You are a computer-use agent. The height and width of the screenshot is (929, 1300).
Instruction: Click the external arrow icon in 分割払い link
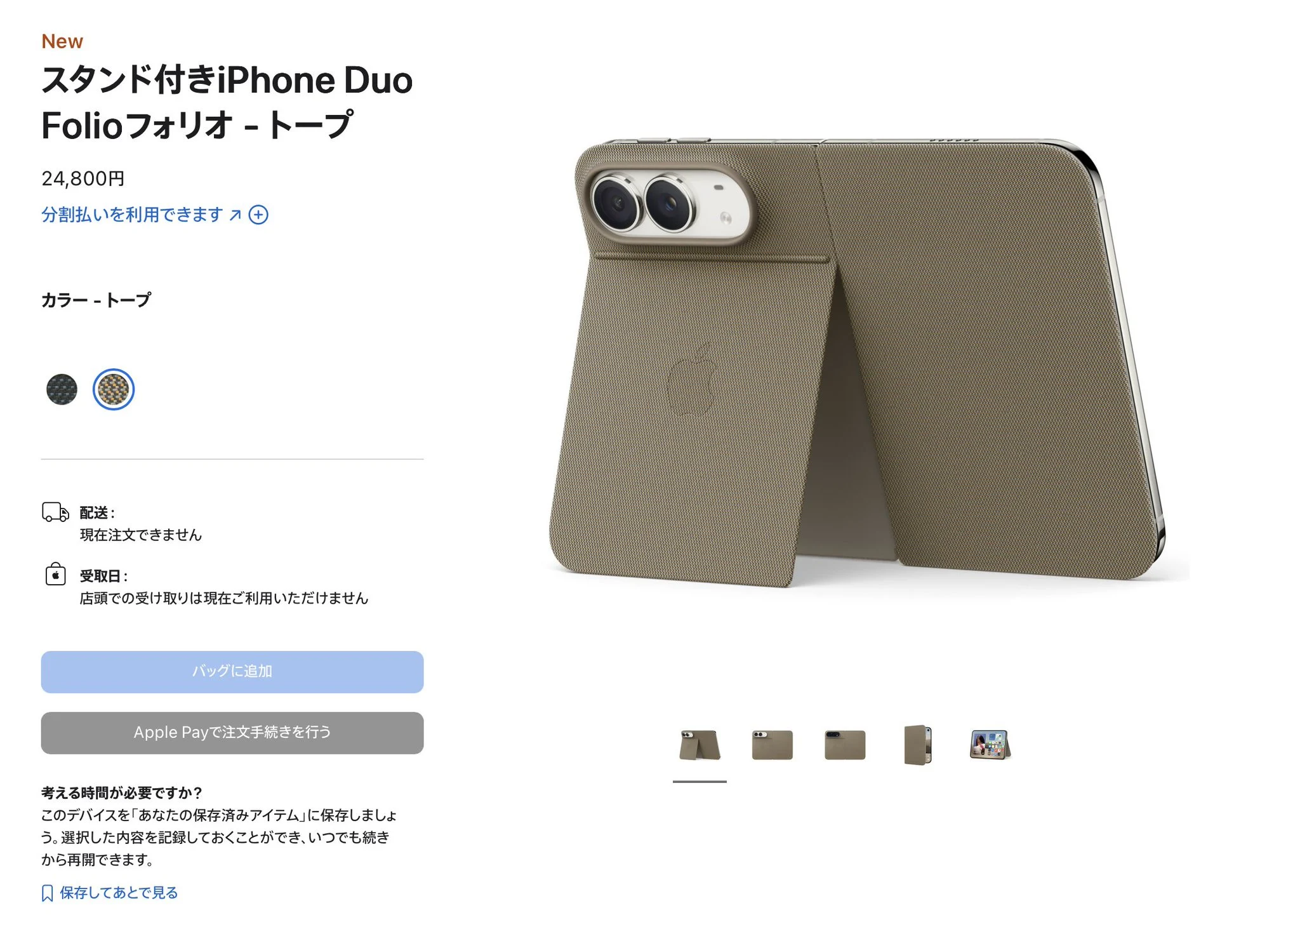click(x=235, y=215)
